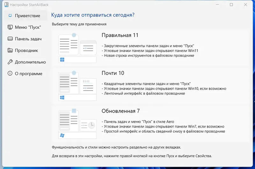Click the StartAllBack app icon in title bar
255x169 pixels.
[6, 4]
